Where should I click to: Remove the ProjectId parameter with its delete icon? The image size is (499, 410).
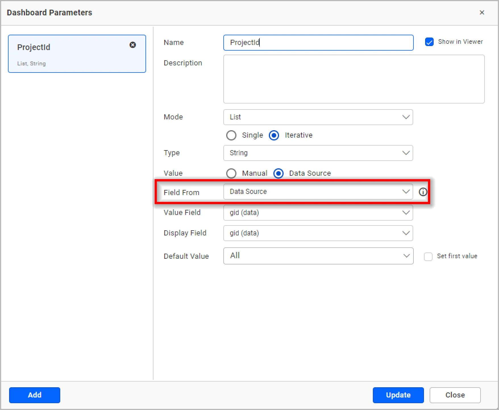(x=133, y=45)
